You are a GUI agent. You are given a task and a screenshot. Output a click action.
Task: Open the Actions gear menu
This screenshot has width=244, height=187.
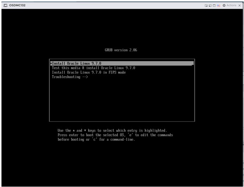pos(229,5)
